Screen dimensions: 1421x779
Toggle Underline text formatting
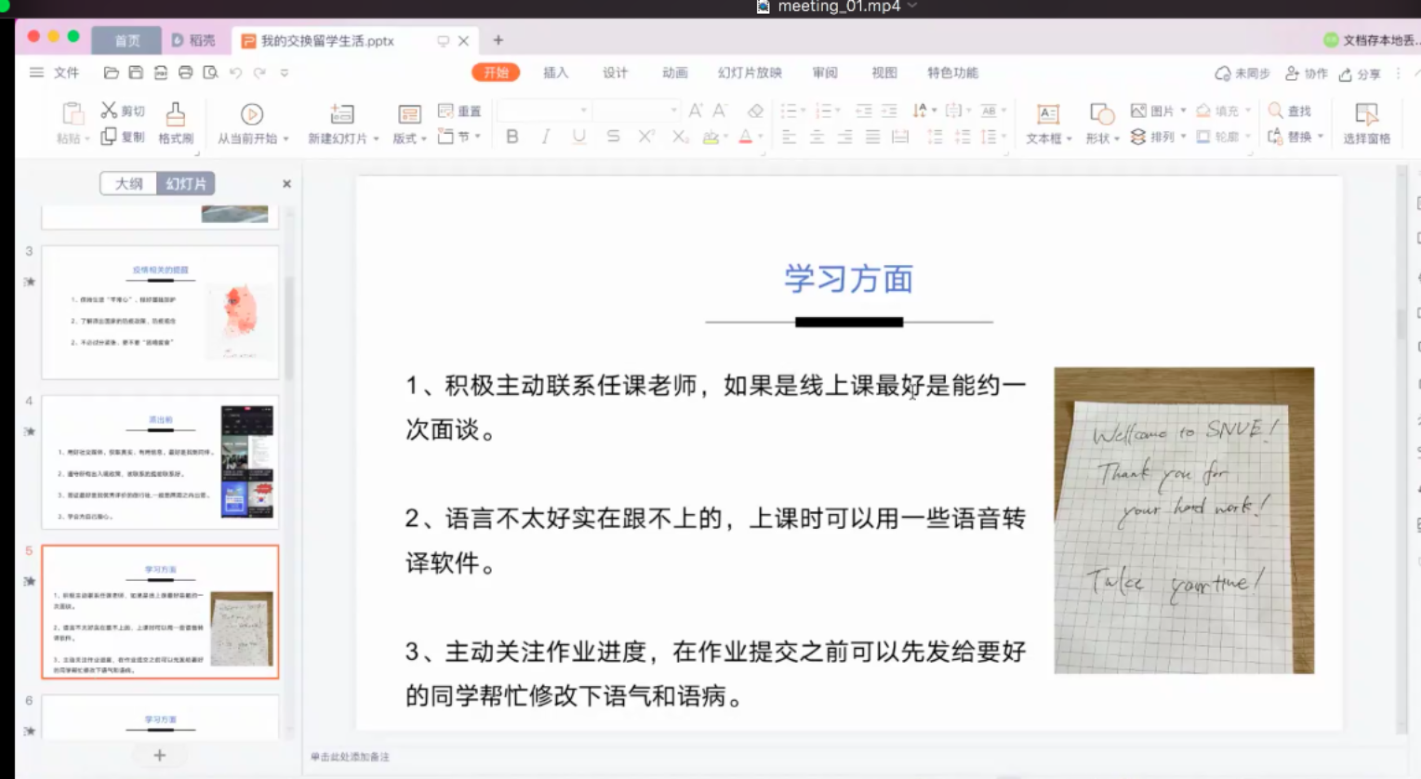[x=579, y=137]
